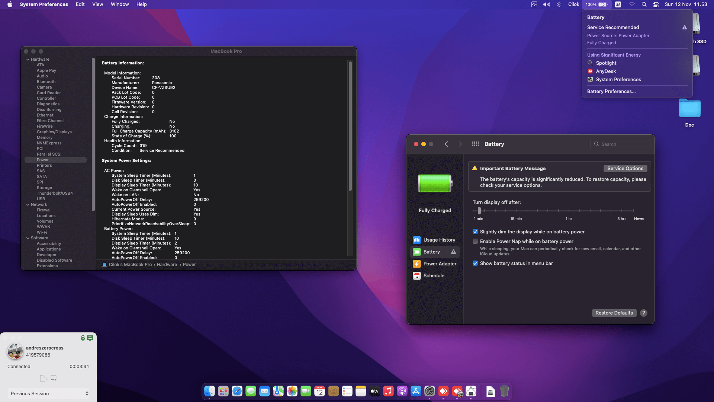Open the volume control in menu bar
This screenshot has width=714, height=402.
click(x=546, y=4)
